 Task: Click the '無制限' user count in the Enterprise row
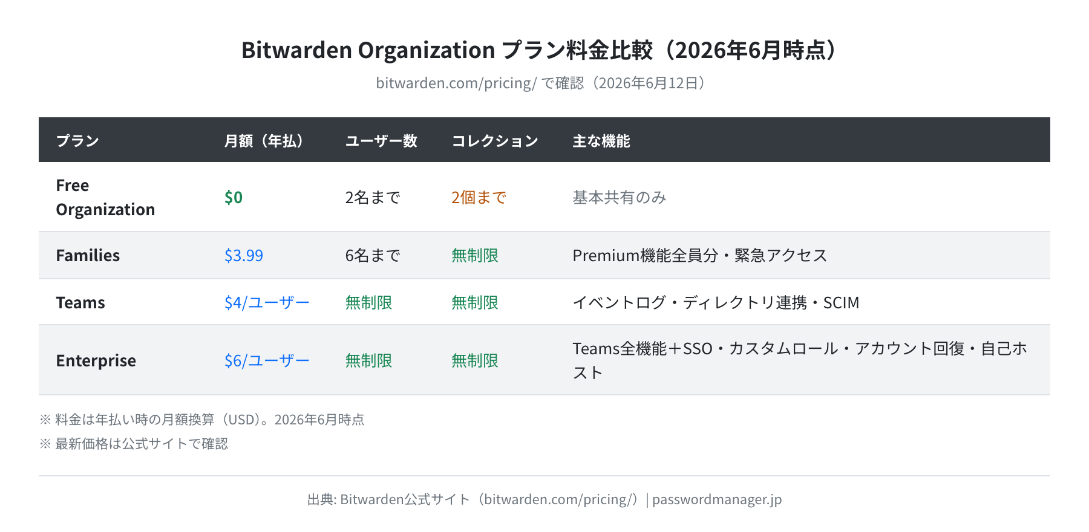(x=368, y=360)
